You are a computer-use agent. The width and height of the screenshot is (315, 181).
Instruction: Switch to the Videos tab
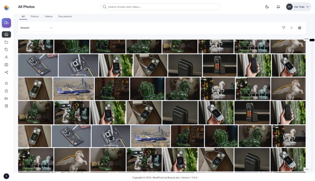49,16
